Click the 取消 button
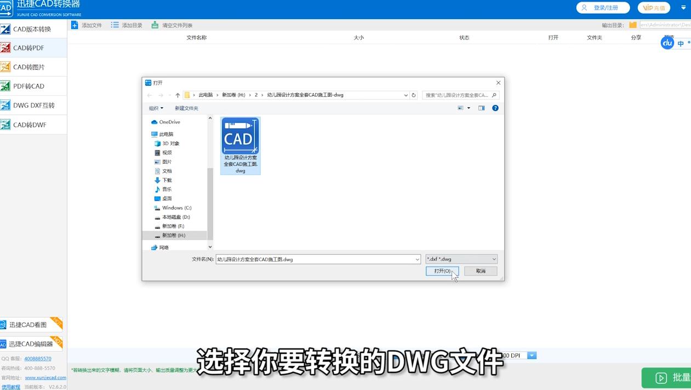691x390 pixels. point(479,271)
